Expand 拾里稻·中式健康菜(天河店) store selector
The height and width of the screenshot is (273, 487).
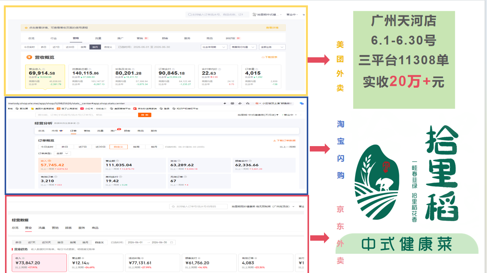point(258,115)
